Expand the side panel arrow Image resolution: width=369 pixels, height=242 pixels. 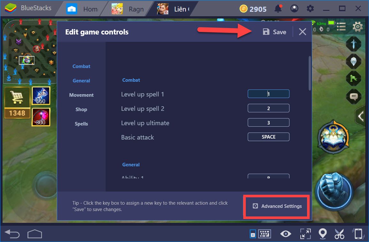[360, 116]
